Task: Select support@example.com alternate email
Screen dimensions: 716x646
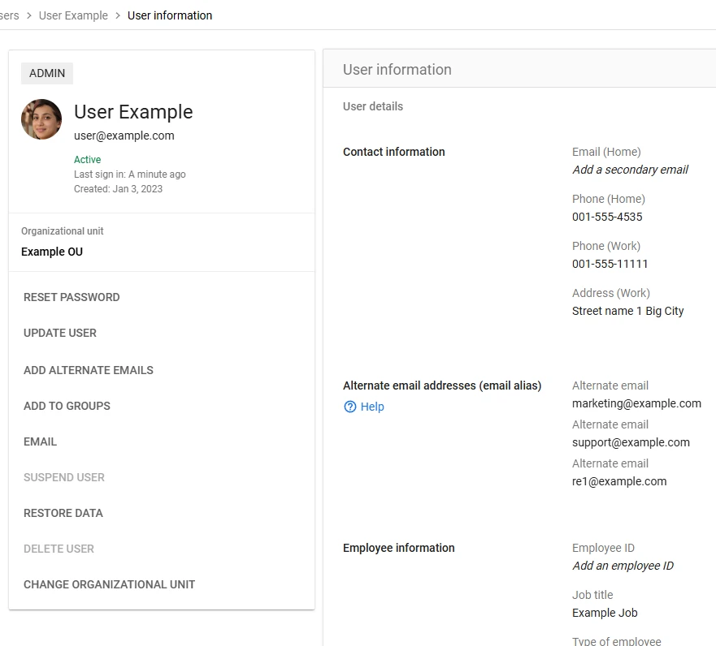Action: point(631,442)
